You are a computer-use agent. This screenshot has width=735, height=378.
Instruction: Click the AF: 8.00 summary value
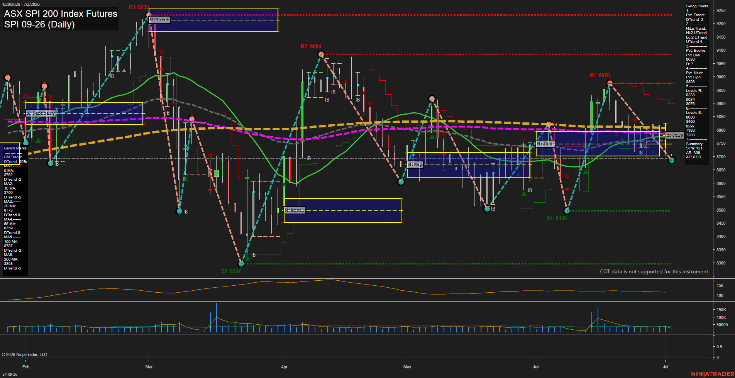coord(693,157)
